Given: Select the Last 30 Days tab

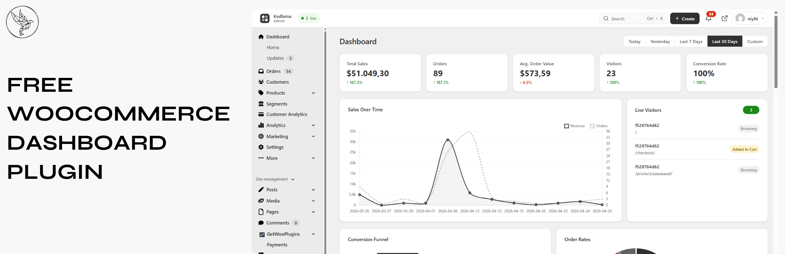Looking at the screenshot, I should pos(725,41).
